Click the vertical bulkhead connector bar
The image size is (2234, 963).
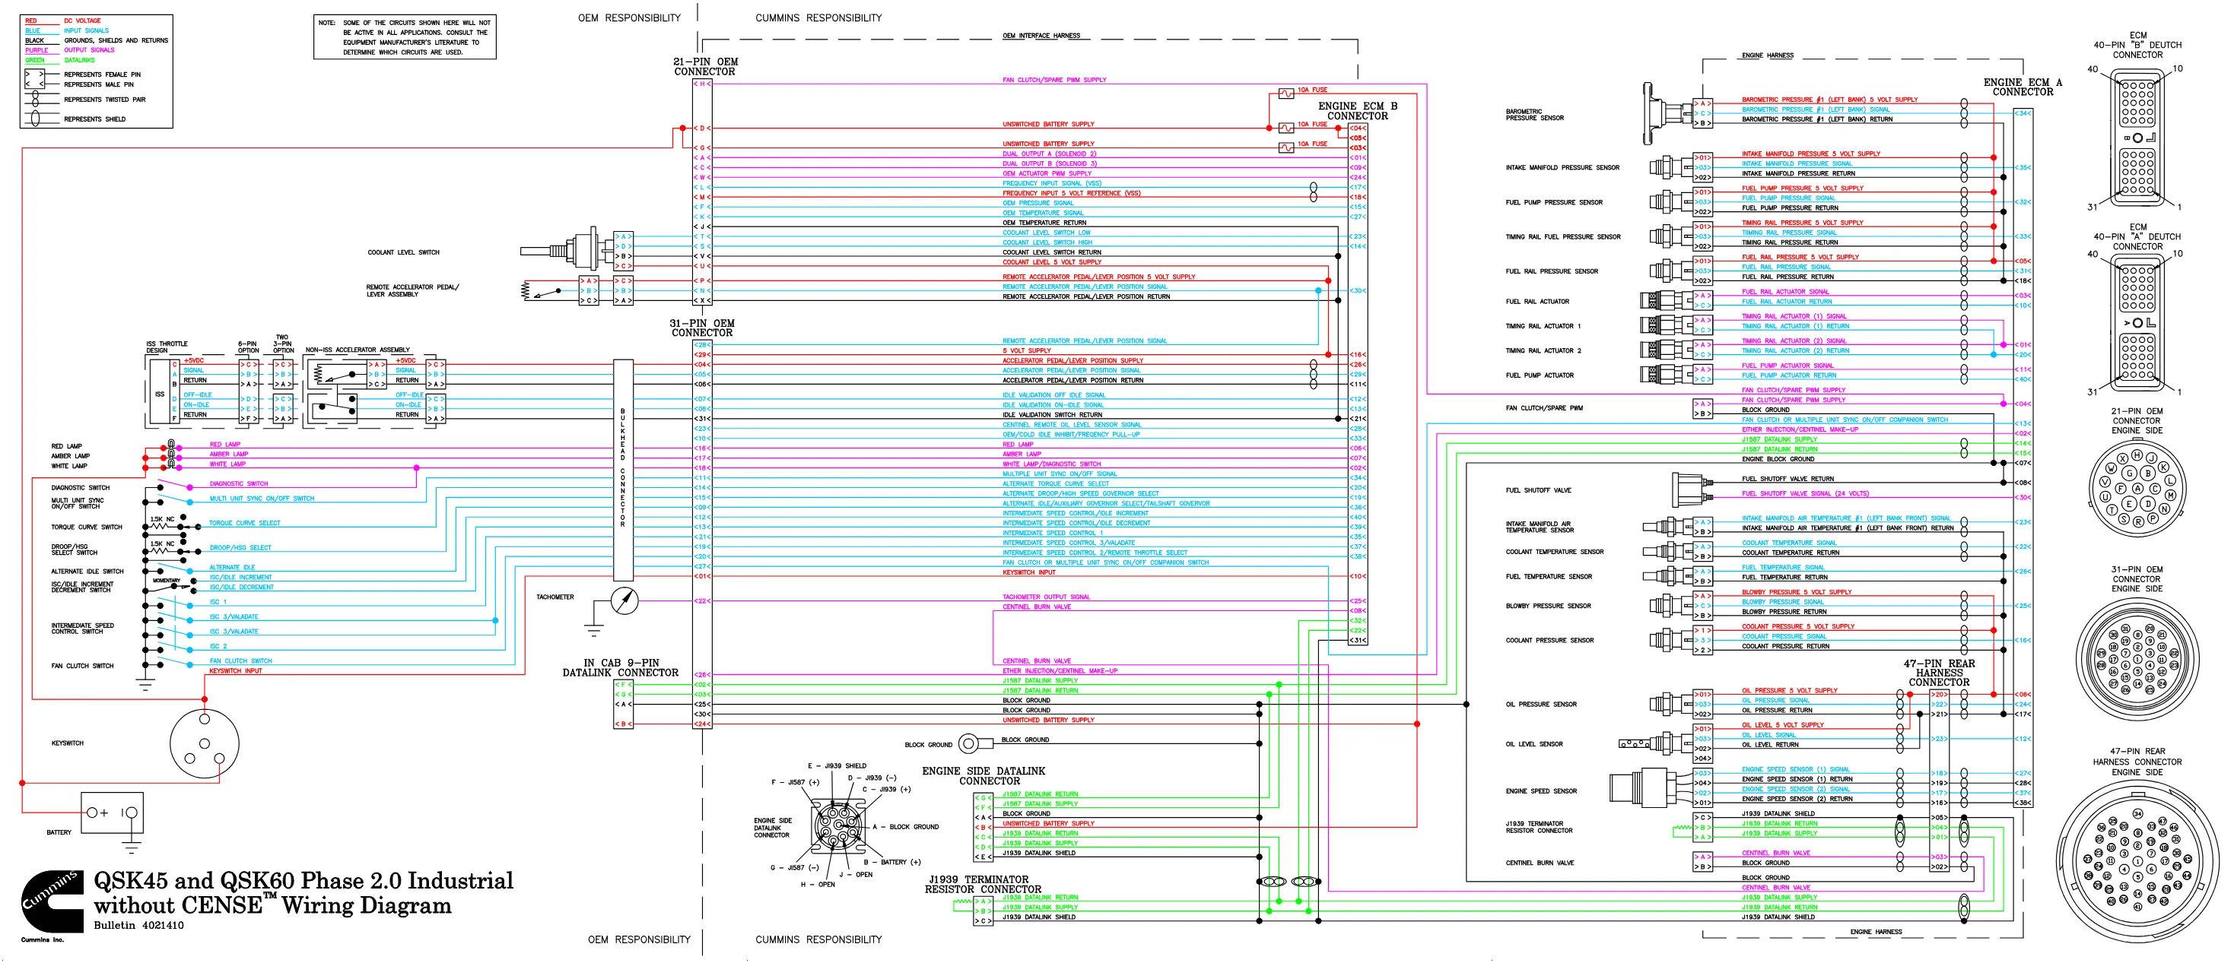623,470
